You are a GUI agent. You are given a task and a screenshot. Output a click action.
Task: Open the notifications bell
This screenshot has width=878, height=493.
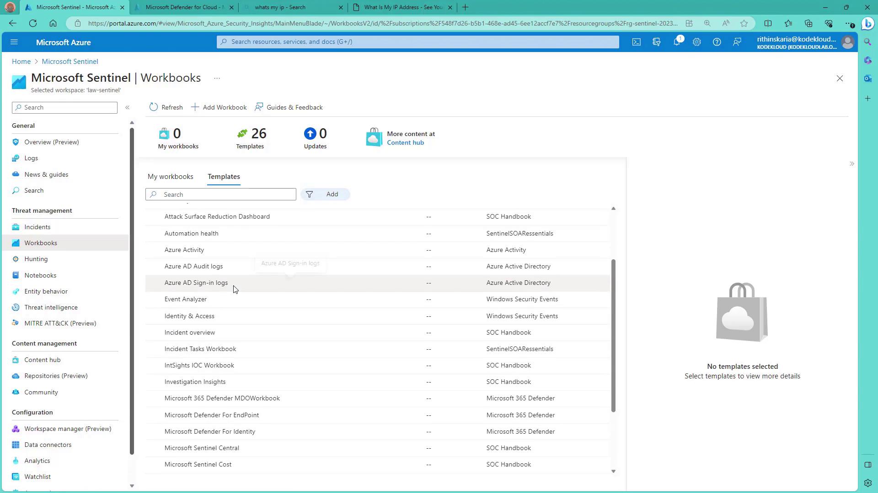point(676,42)
